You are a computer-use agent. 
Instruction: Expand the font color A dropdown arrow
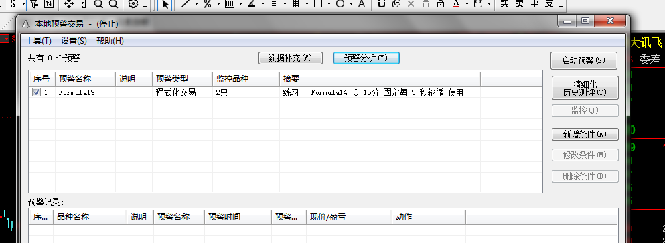467,5
